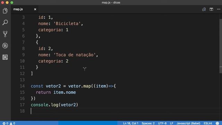Open the Search panel
Image resolution: width=222 pixels, height=125 pixels.
click(x=5, y=22)
